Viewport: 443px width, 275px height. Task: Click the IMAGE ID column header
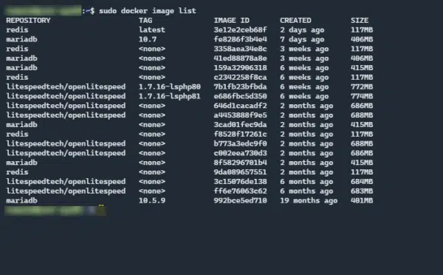coord(231,21)
